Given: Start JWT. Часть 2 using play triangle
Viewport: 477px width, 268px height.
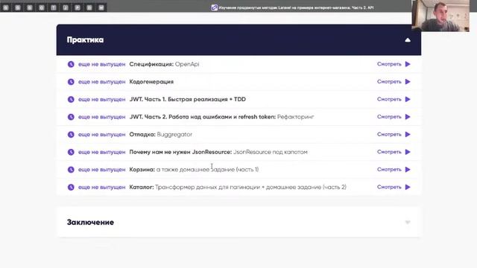Looking at the screenshot, I should (x=408, y=117).
